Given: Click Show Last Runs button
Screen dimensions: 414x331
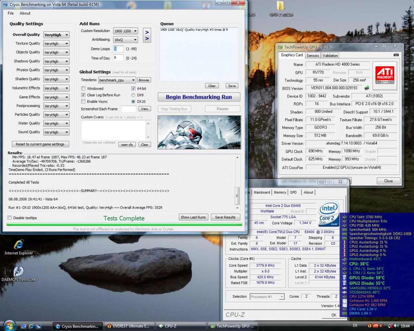Looking at the screenshot, I should 193,217.
